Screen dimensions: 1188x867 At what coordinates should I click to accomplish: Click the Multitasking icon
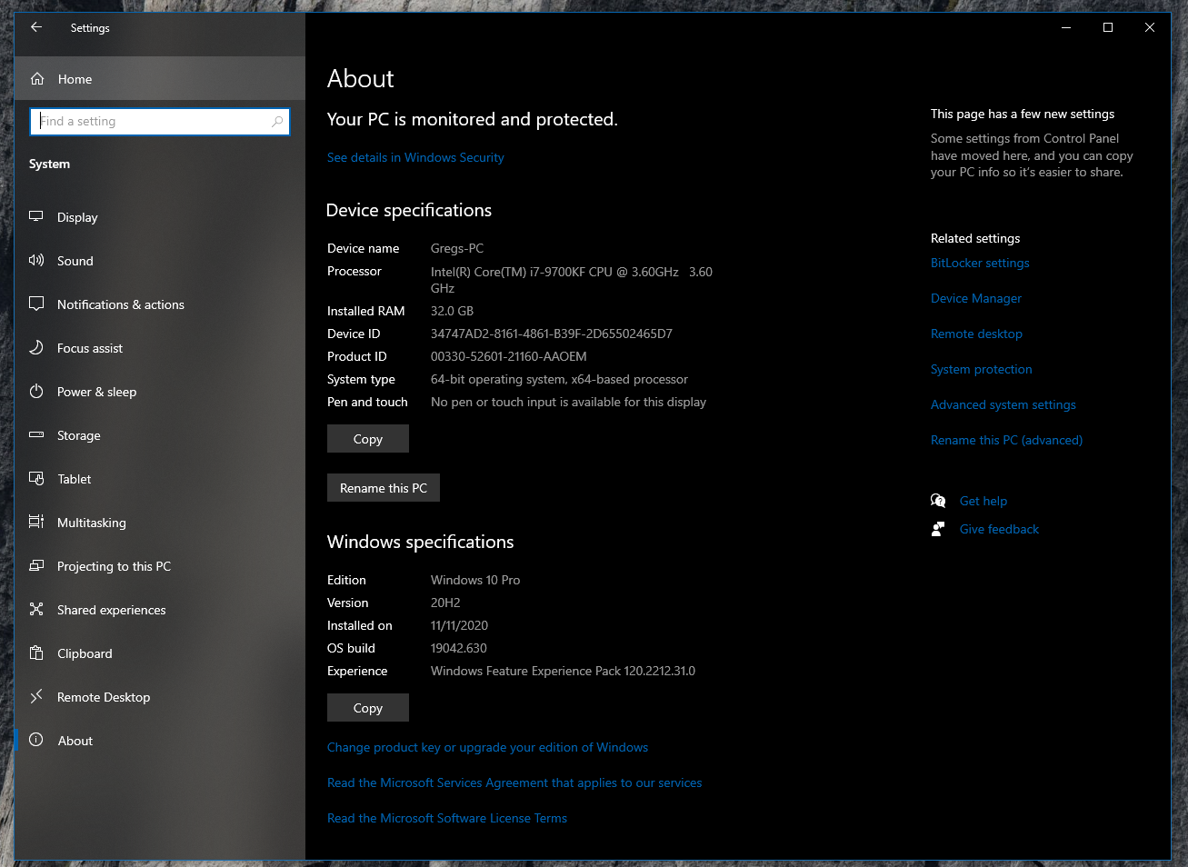point(36,522)
